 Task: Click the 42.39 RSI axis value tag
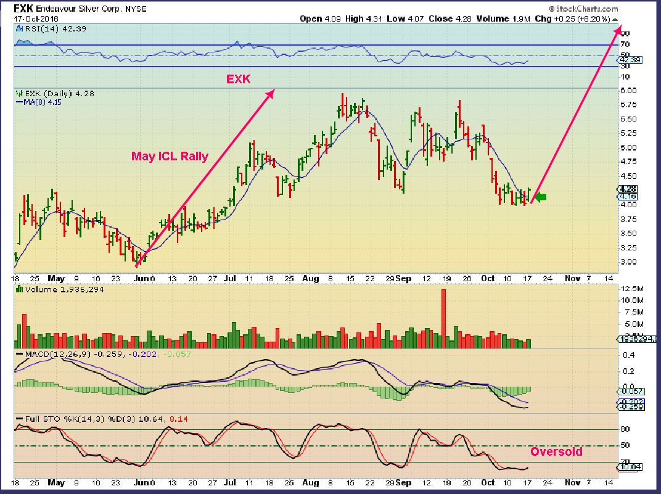pyautogui.click(x=631, y=60)
